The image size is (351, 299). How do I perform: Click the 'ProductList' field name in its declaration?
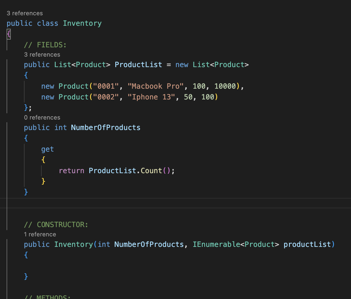(x=138, y=64)
